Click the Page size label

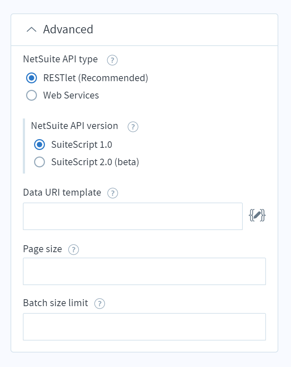coord(43,249)
